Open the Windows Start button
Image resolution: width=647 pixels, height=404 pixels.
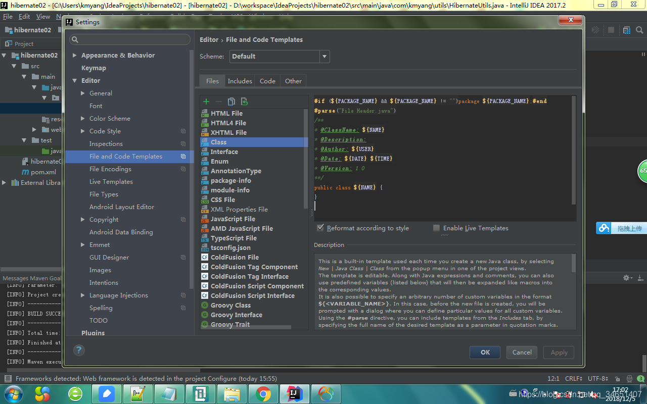tap(13, 393)
